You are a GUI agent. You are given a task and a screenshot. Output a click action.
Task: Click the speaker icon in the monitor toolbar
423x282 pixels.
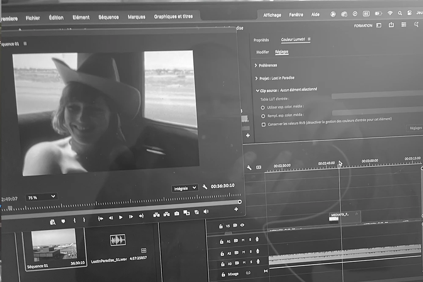point(206,212)
